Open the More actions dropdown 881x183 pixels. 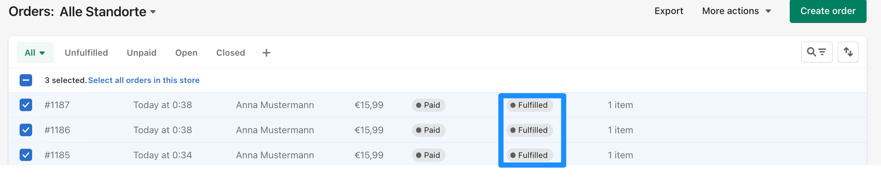pos(736,11)
